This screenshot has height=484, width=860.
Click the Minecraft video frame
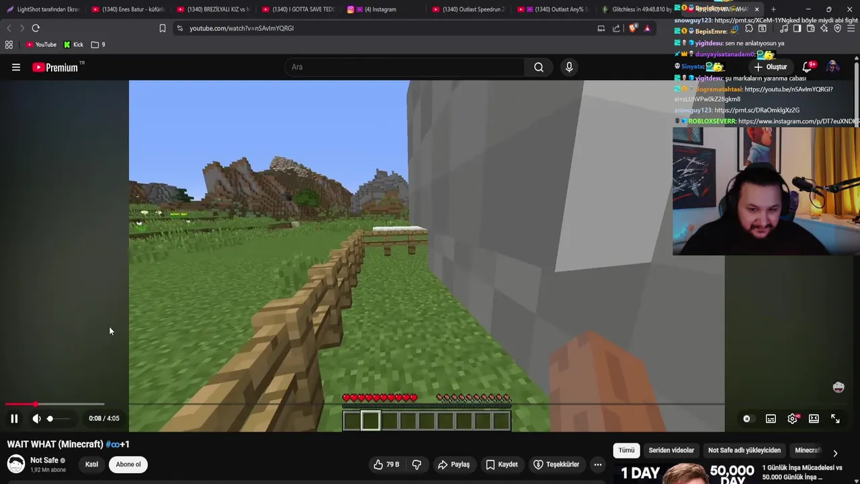click(427, 255)
